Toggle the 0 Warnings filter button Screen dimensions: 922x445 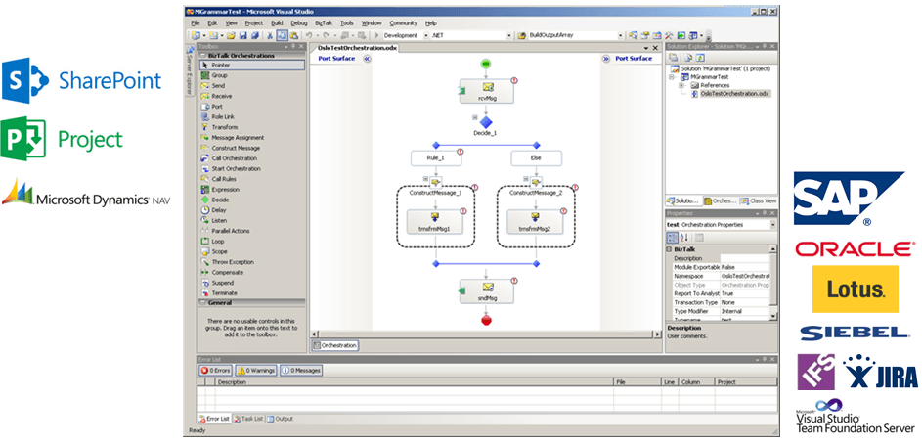point(256,371)
